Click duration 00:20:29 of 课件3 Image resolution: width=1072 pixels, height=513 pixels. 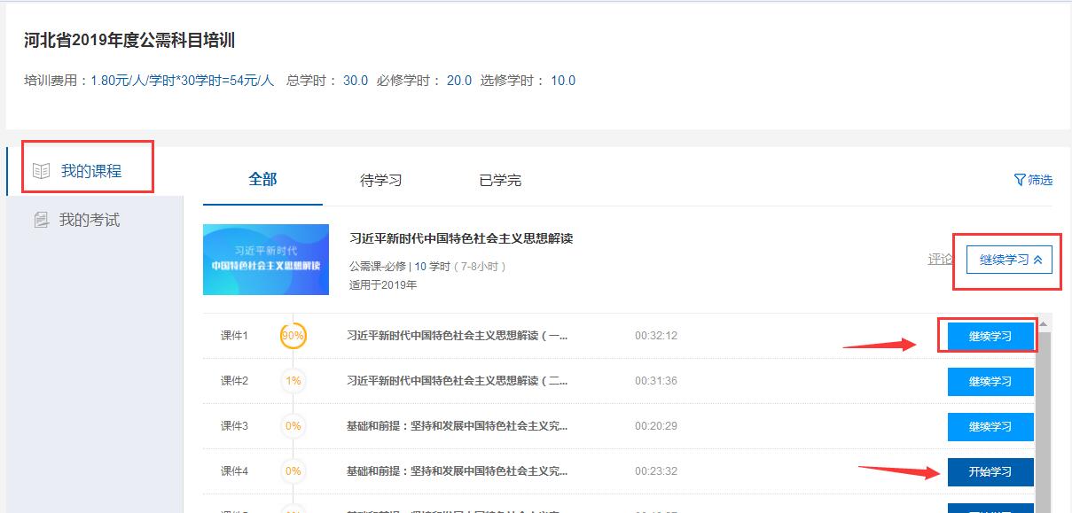pos(656,426)
